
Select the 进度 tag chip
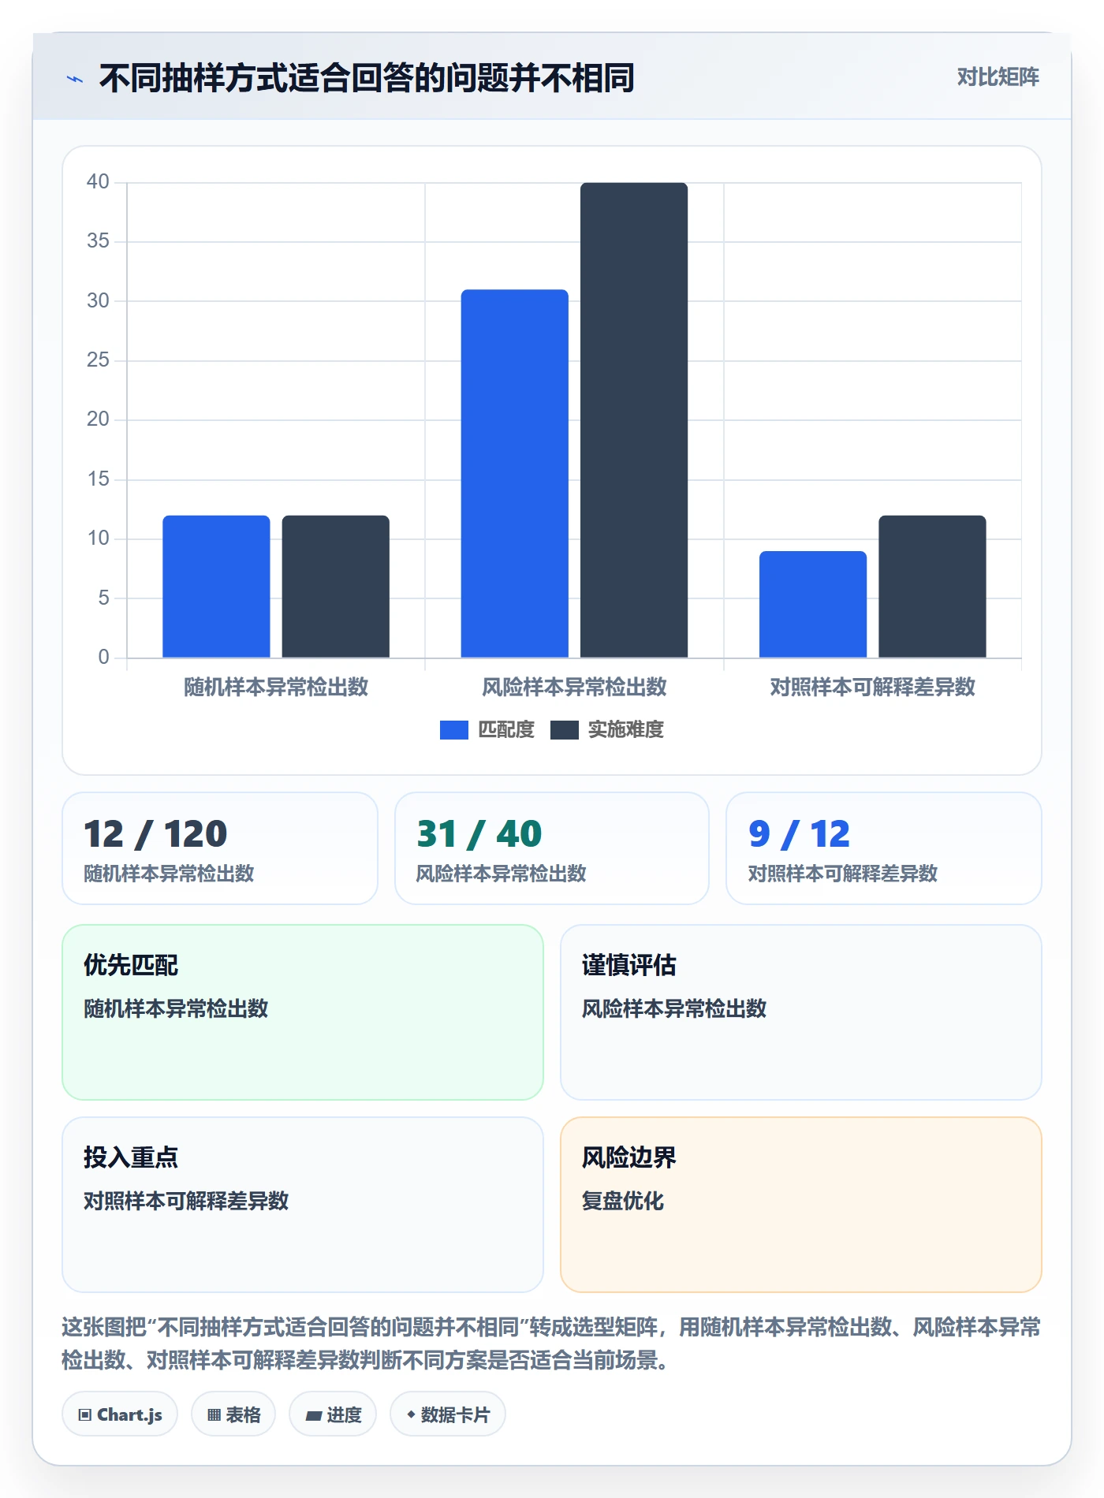point(333,1414)
